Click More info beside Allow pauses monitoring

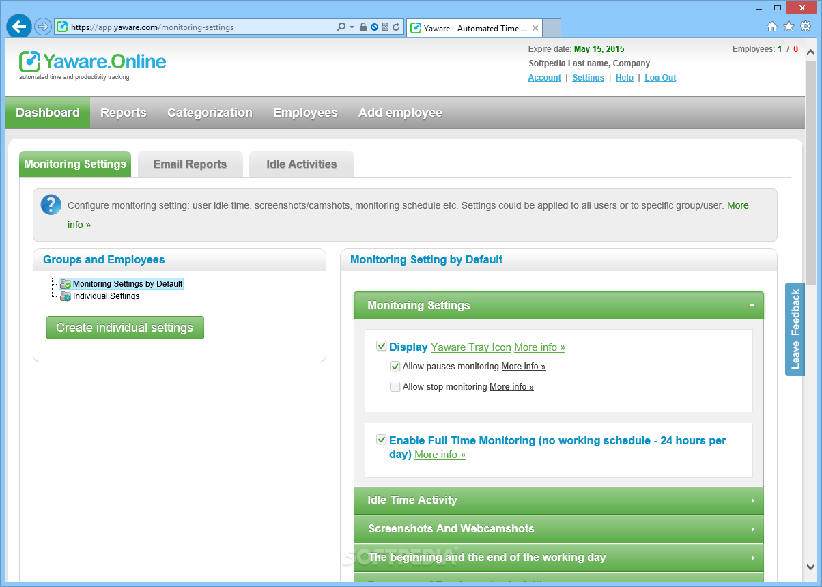point(524,367)
